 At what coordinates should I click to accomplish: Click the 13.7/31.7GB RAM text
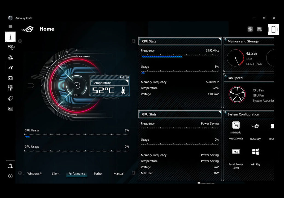(x=254, y=64)
